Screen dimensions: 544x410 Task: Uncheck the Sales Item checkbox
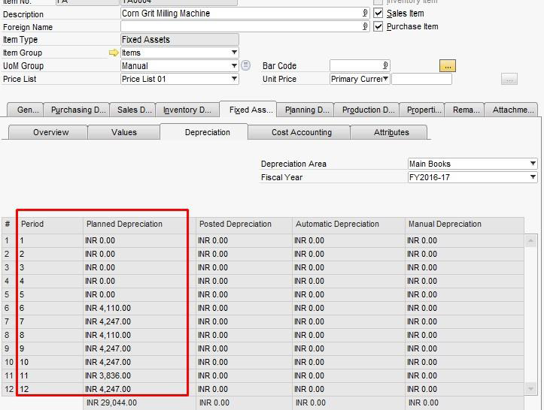[378, 14]
